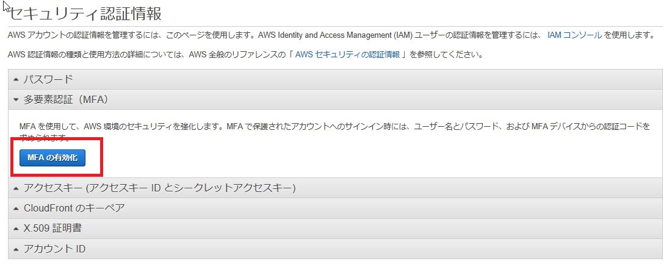Select the CloudFront のキーペア label
672x278 pixels.
click(74, 208)
